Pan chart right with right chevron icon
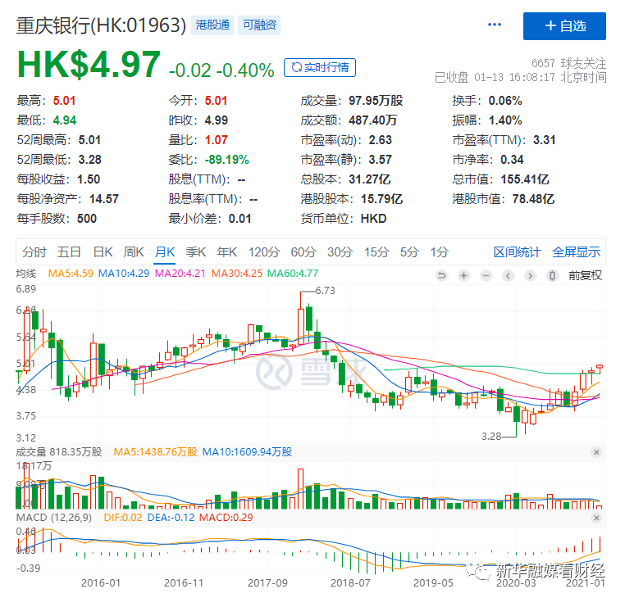Viewport: 625px width, 598px height. (530, 275)
